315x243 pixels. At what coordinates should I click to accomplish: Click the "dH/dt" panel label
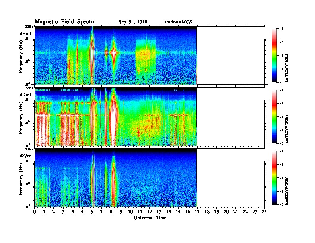click(25, 33)
